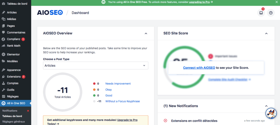This screenshot has height=125, width=280.
Task: Click the Complianz logo icon
Action: pyautogui.click(x=3, y=39)
